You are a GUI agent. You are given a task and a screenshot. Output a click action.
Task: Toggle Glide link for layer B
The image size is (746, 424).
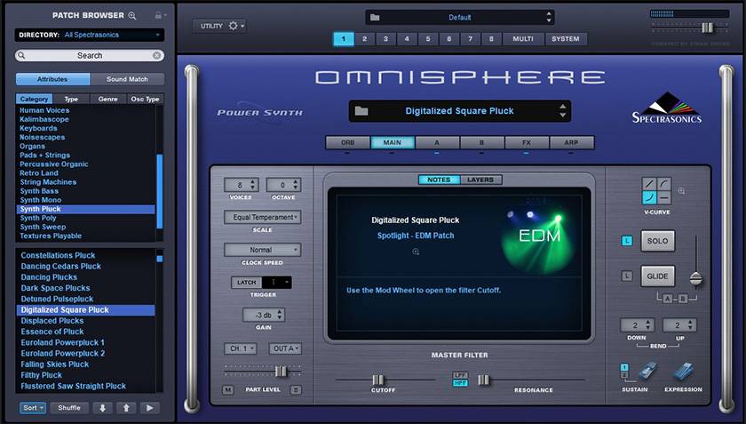[x=683, y=299]
